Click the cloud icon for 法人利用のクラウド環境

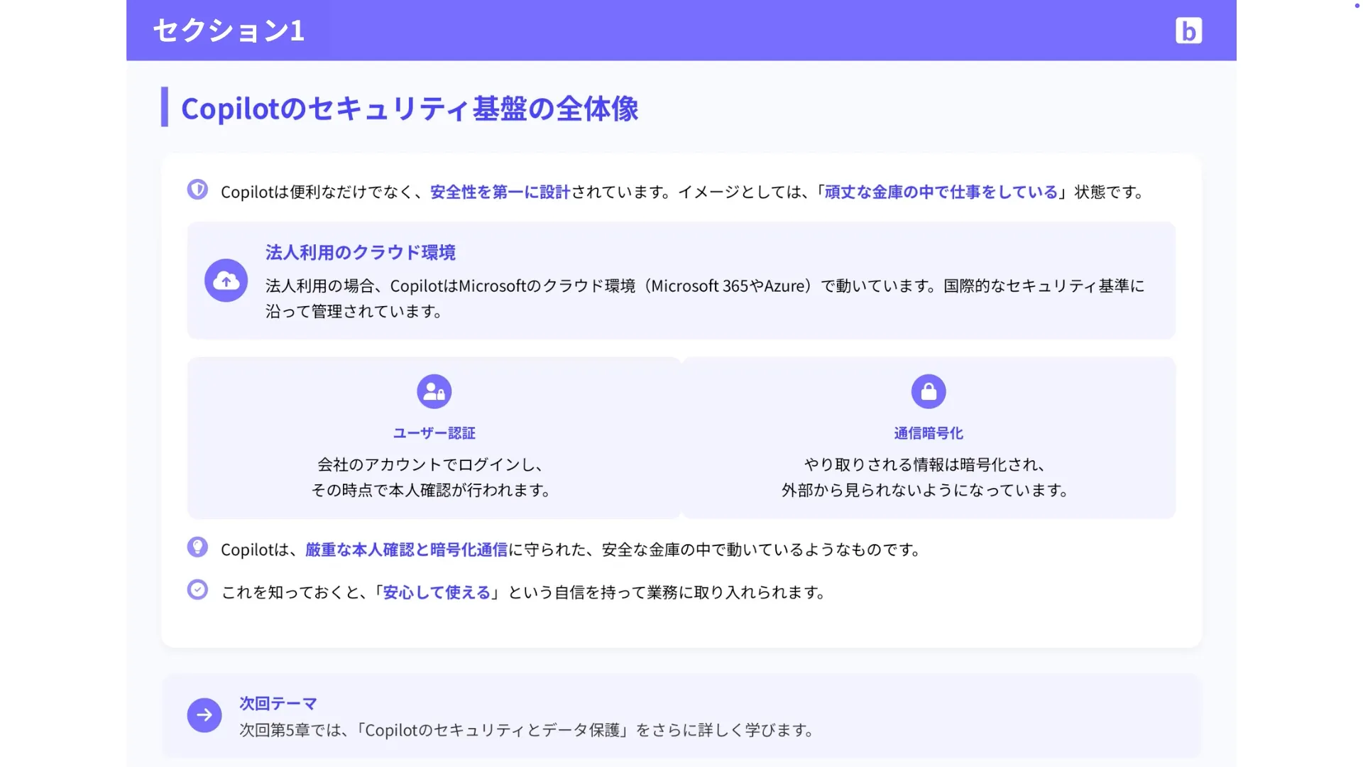point(225,280)
